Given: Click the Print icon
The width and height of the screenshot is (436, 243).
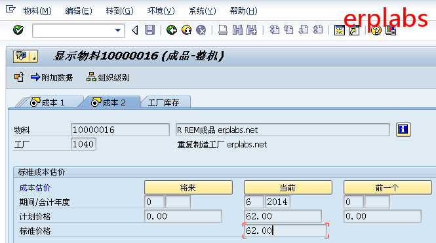Looking at the screenshot, I should (223, 30).
